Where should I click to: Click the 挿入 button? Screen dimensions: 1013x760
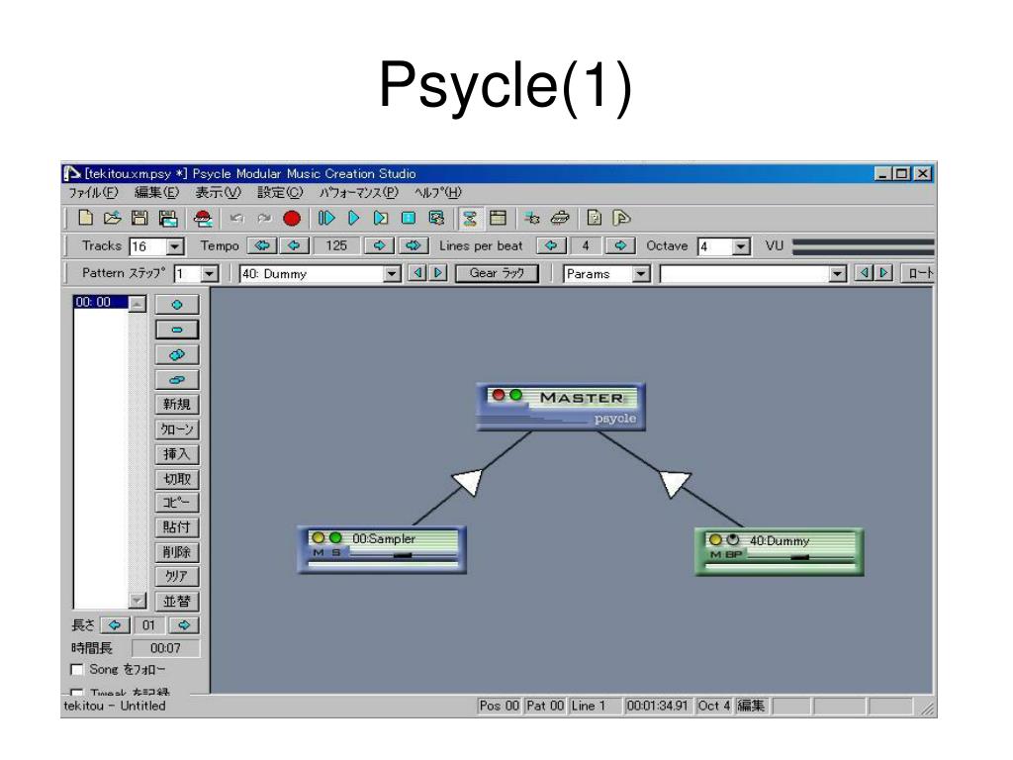tap(176, 454)
